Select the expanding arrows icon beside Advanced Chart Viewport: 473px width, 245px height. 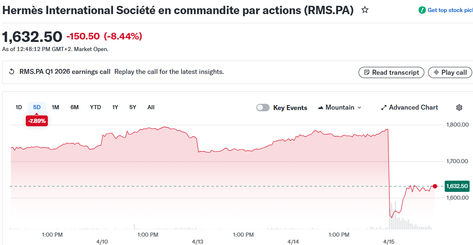tap(383, 107)
